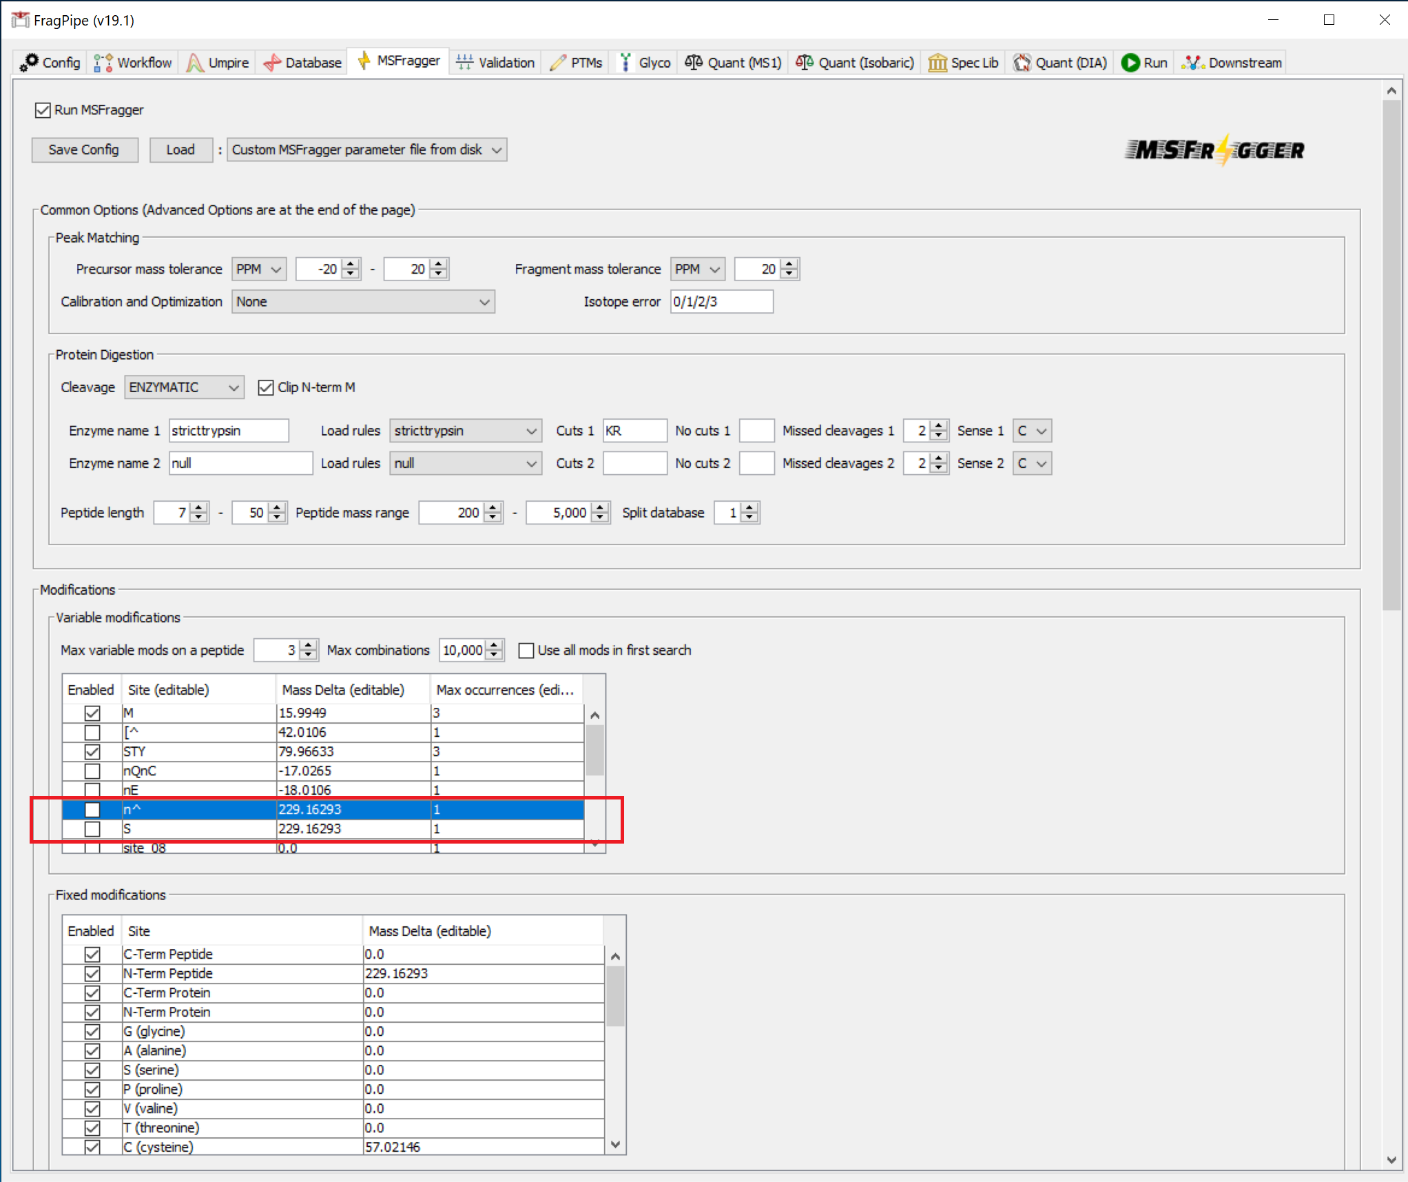The height and width of the screenshot is (1182, 1408).
Task: Click the Load button
Action: [180, 150]
